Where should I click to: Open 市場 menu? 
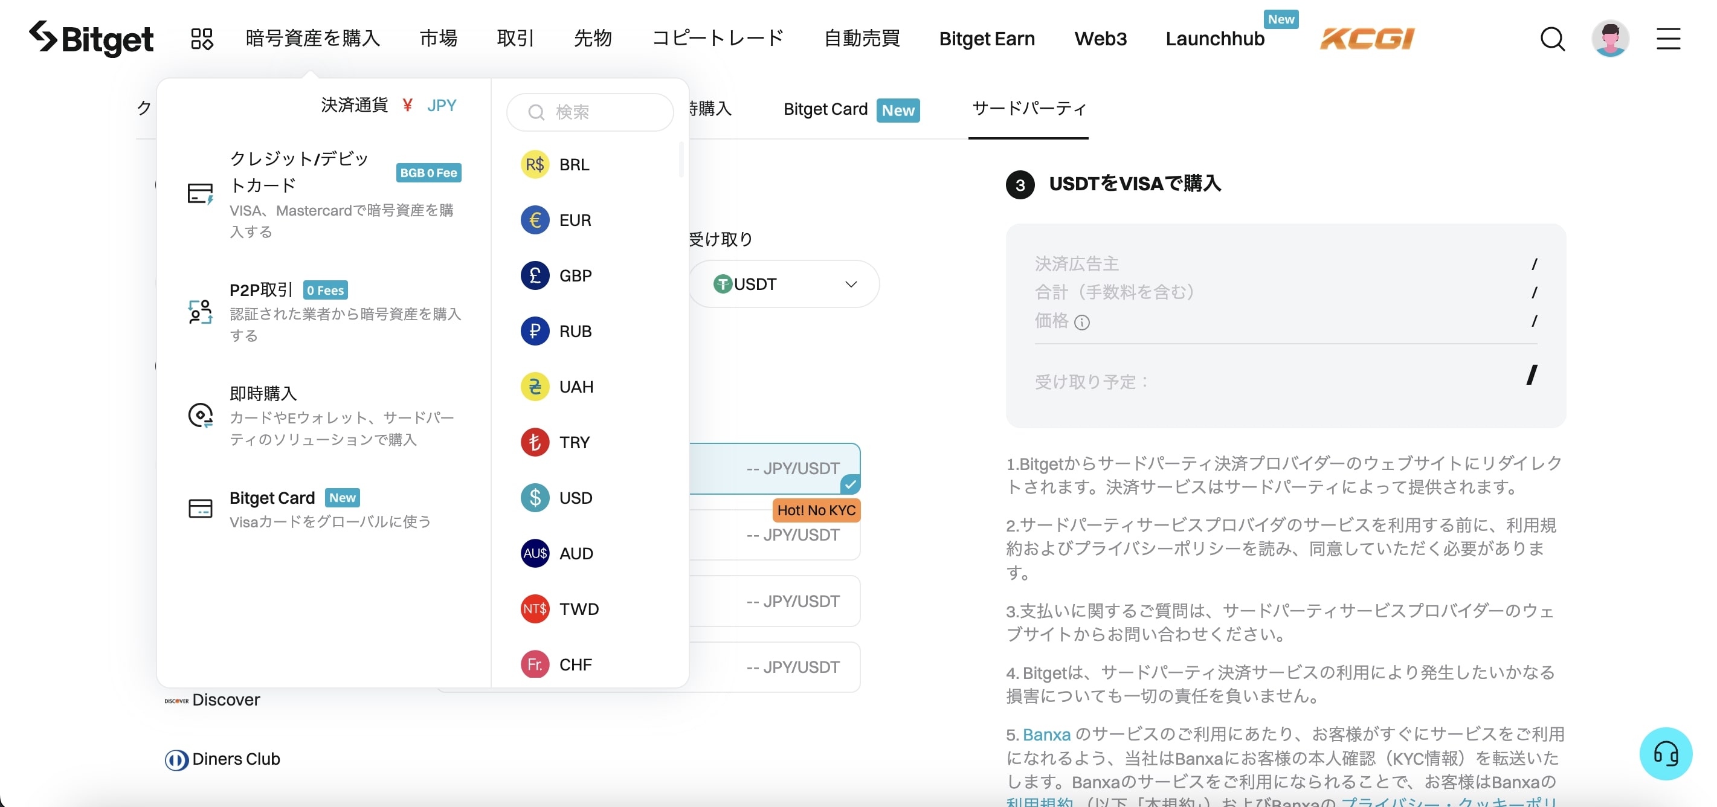(439, 39)
